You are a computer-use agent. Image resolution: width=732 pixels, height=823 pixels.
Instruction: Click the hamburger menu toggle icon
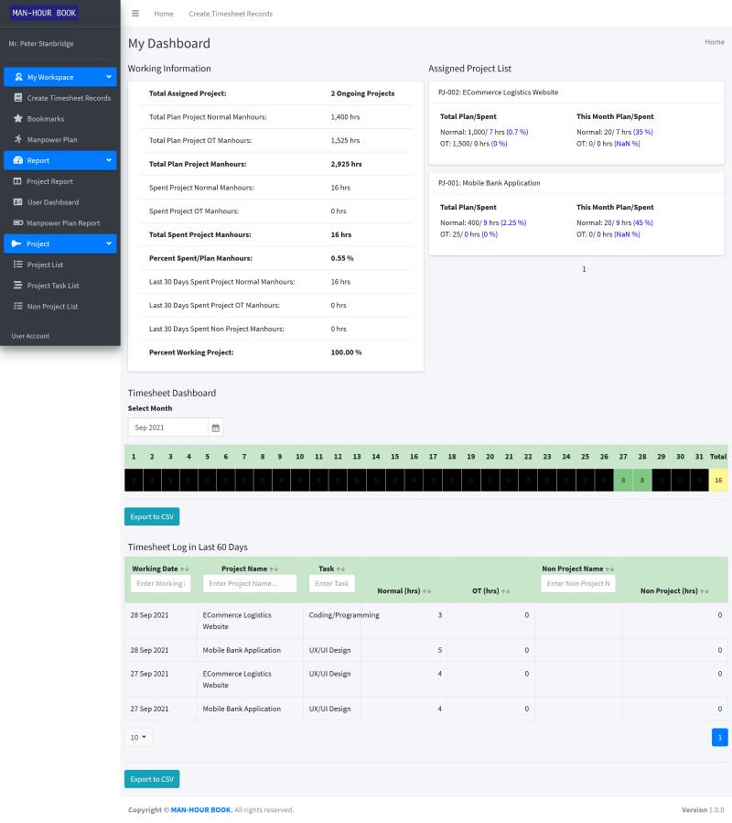click(135, 14)
